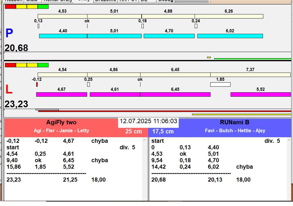This screenshot has width=293, height=206.
Task: Click chyba in the AgiFly 6,45 row
Action: pos(100,160)
